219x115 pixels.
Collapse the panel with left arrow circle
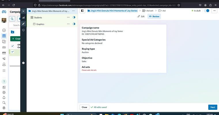click(23, 63)
